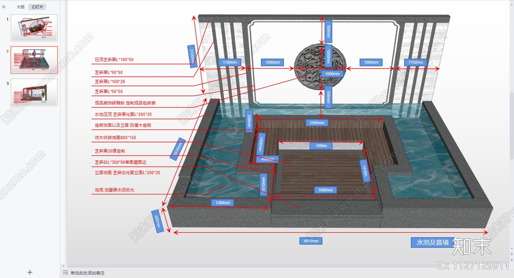Select the 1010mm dimension label
514x278 pixels.
coord(263,185)
